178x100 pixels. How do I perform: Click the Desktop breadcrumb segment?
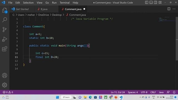coord(57,15)
